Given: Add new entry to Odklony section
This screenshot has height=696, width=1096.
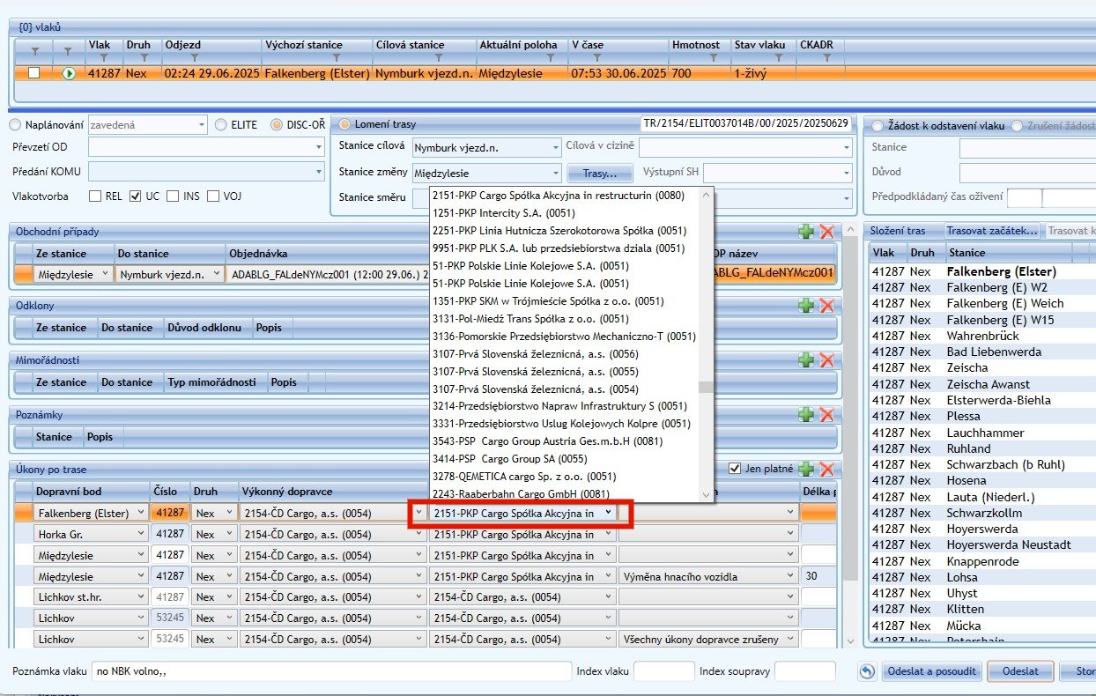Looking at the screenshot, I should coord(805,305).
